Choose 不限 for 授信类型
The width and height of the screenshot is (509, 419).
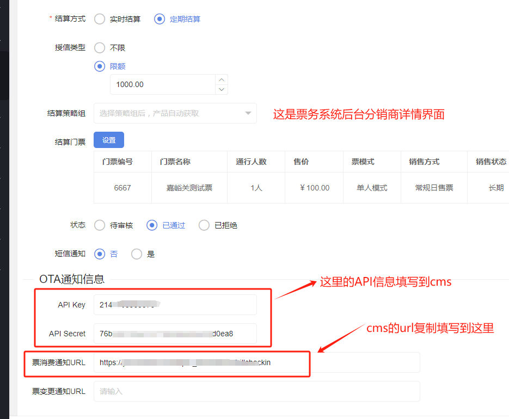click(x=100, y=47)
